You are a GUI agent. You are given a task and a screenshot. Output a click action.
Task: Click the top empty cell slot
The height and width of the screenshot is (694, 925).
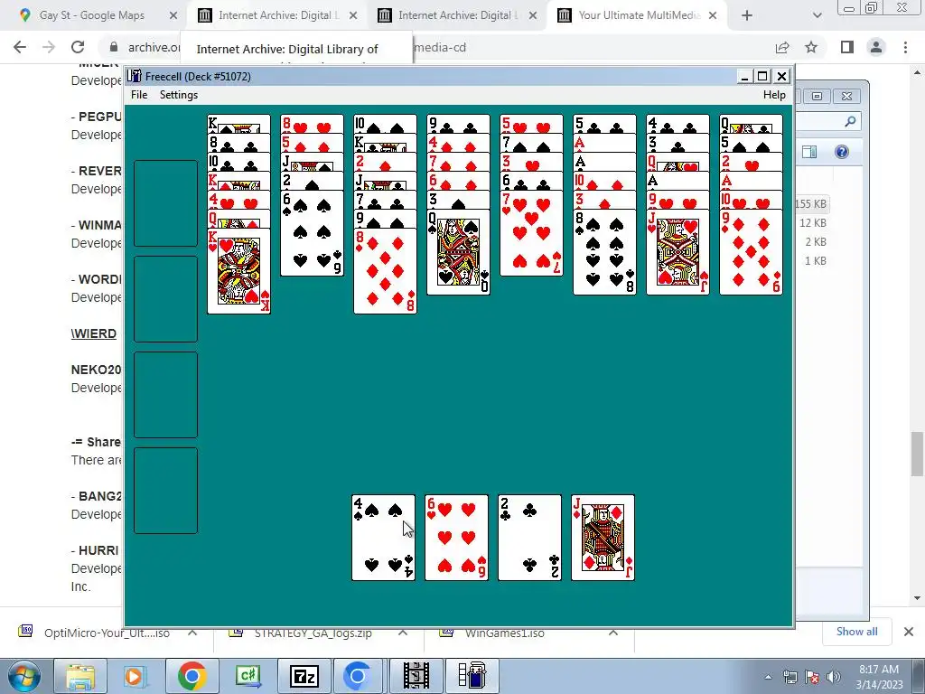[x=166, y=203]
